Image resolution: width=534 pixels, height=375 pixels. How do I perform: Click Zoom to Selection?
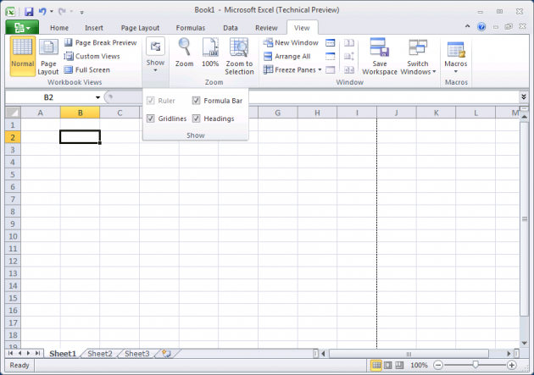click(x=239, y=57)
